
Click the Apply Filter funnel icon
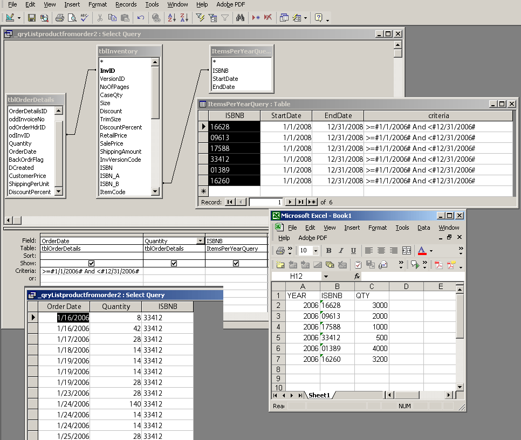pyautogui.click(x=225, y=18)
